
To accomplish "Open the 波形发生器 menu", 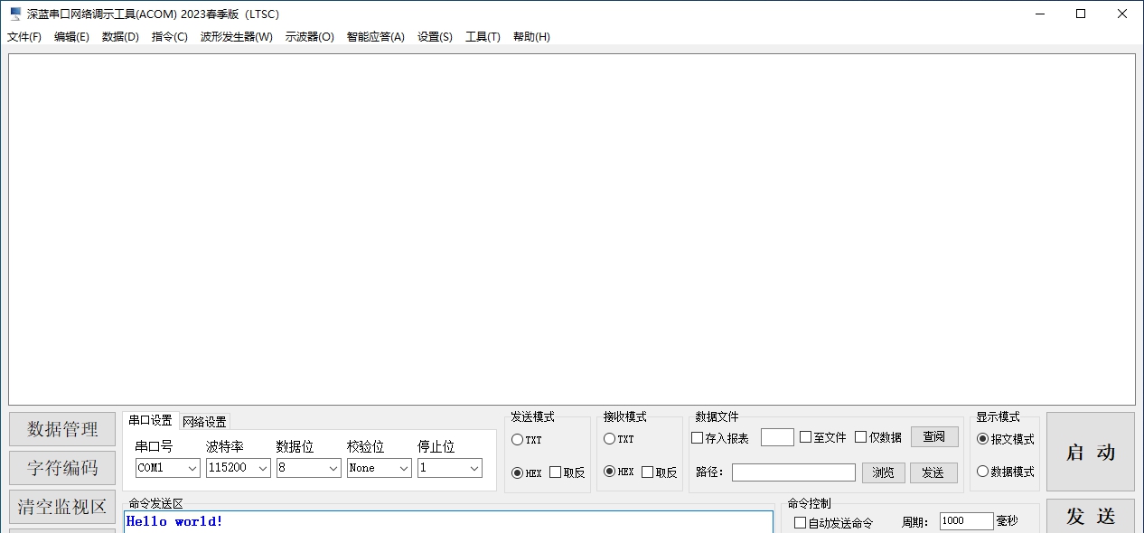I will 236,37.
